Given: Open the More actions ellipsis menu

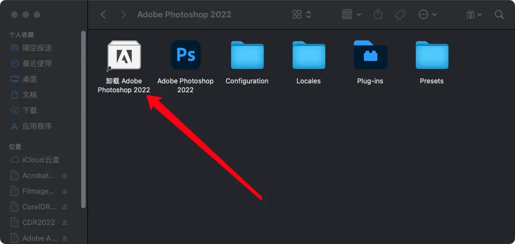Looking at the screenshot, I should pyautogui.click(x=427, y=15).
